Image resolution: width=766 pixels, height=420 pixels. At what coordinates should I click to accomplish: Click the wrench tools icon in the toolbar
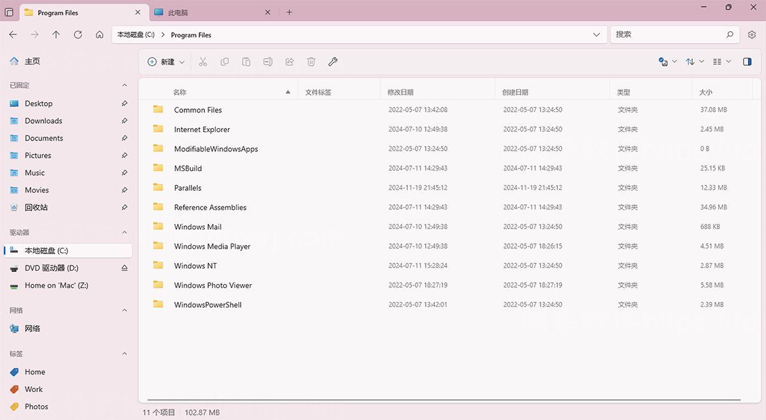[333, 61]
